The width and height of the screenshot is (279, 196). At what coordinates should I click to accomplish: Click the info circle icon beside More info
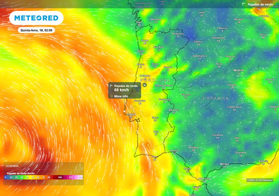coord(112,96)
